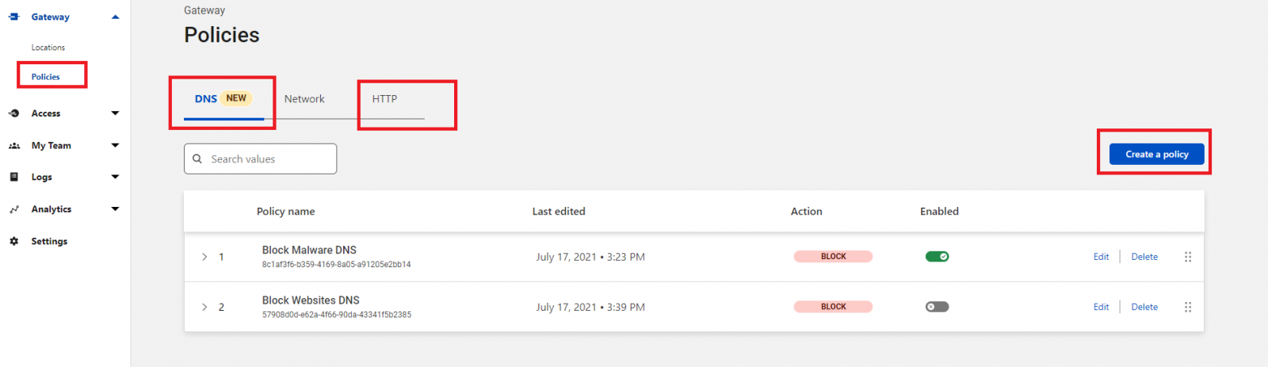The image size is (1268, 367).
Task: Disable the Block Malware DNS policy toggle
Action: tap(937, 257)
